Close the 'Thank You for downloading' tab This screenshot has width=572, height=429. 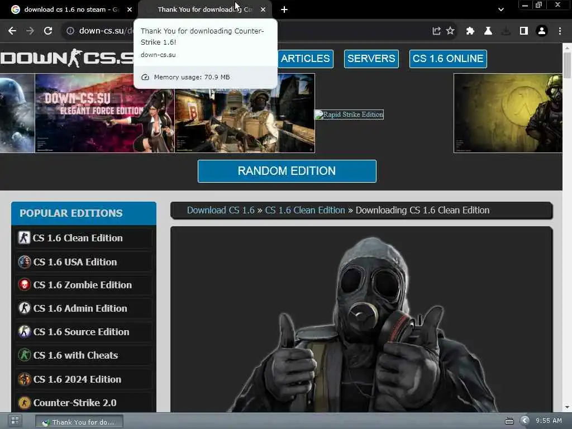[263, 9]
